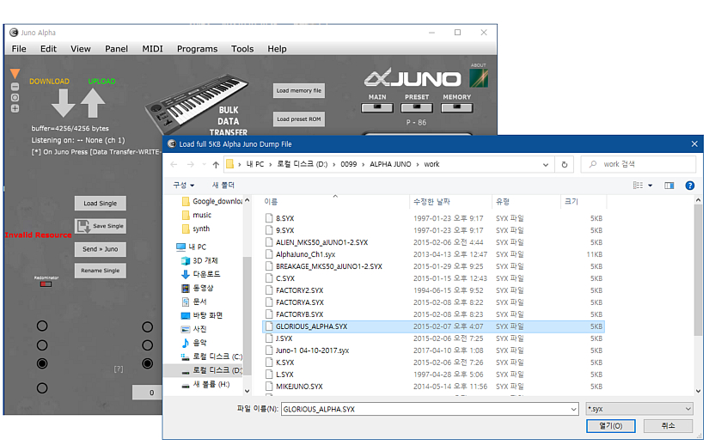The height and width of the screenshot is (445, 709).
Task: Select the second radio circle in the left column
Action: point(42,345)
